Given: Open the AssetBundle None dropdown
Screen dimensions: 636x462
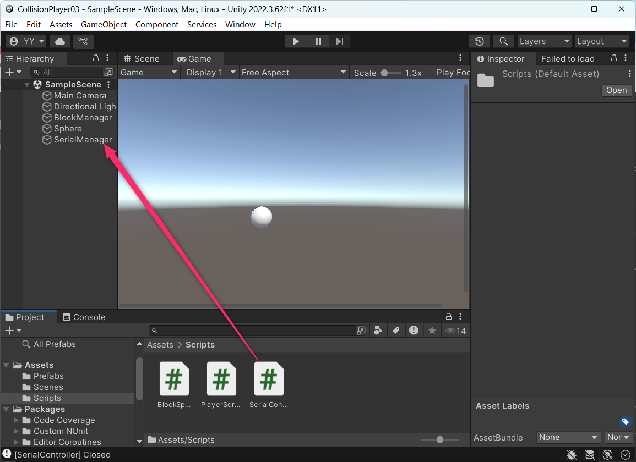Looking at the screenshot, I should pyautogui.click(x=568, y=437).
